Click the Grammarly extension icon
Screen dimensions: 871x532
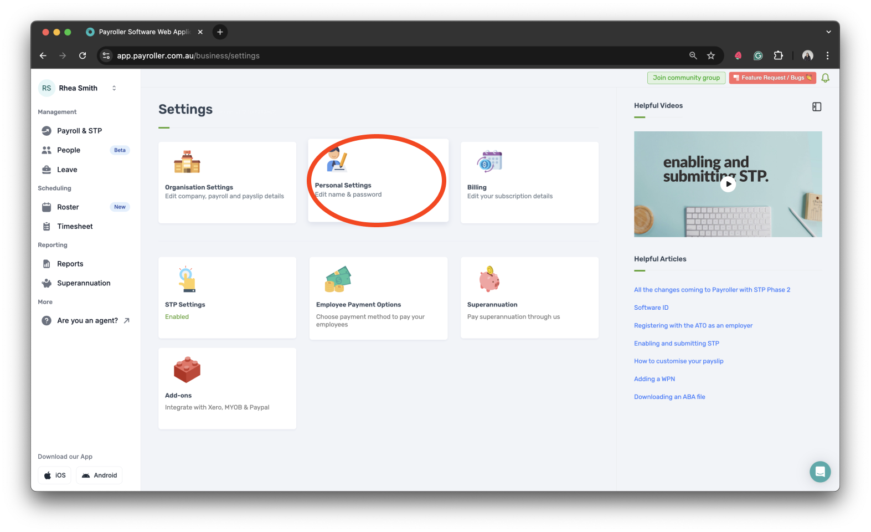tap(758, 55)
